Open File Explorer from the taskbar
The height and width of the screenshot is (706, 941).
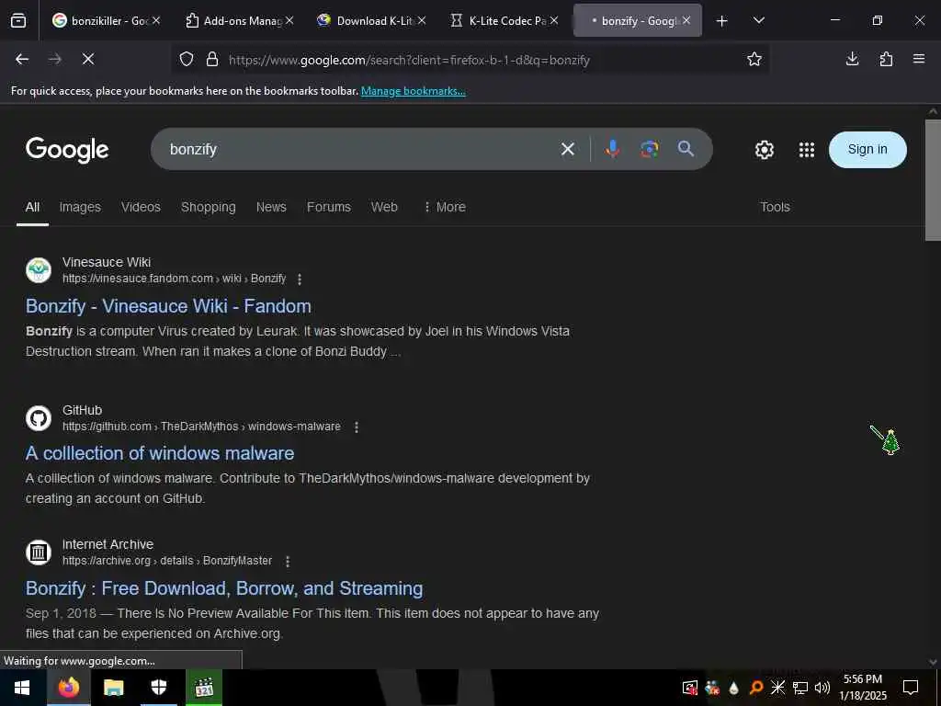point(113,688)
